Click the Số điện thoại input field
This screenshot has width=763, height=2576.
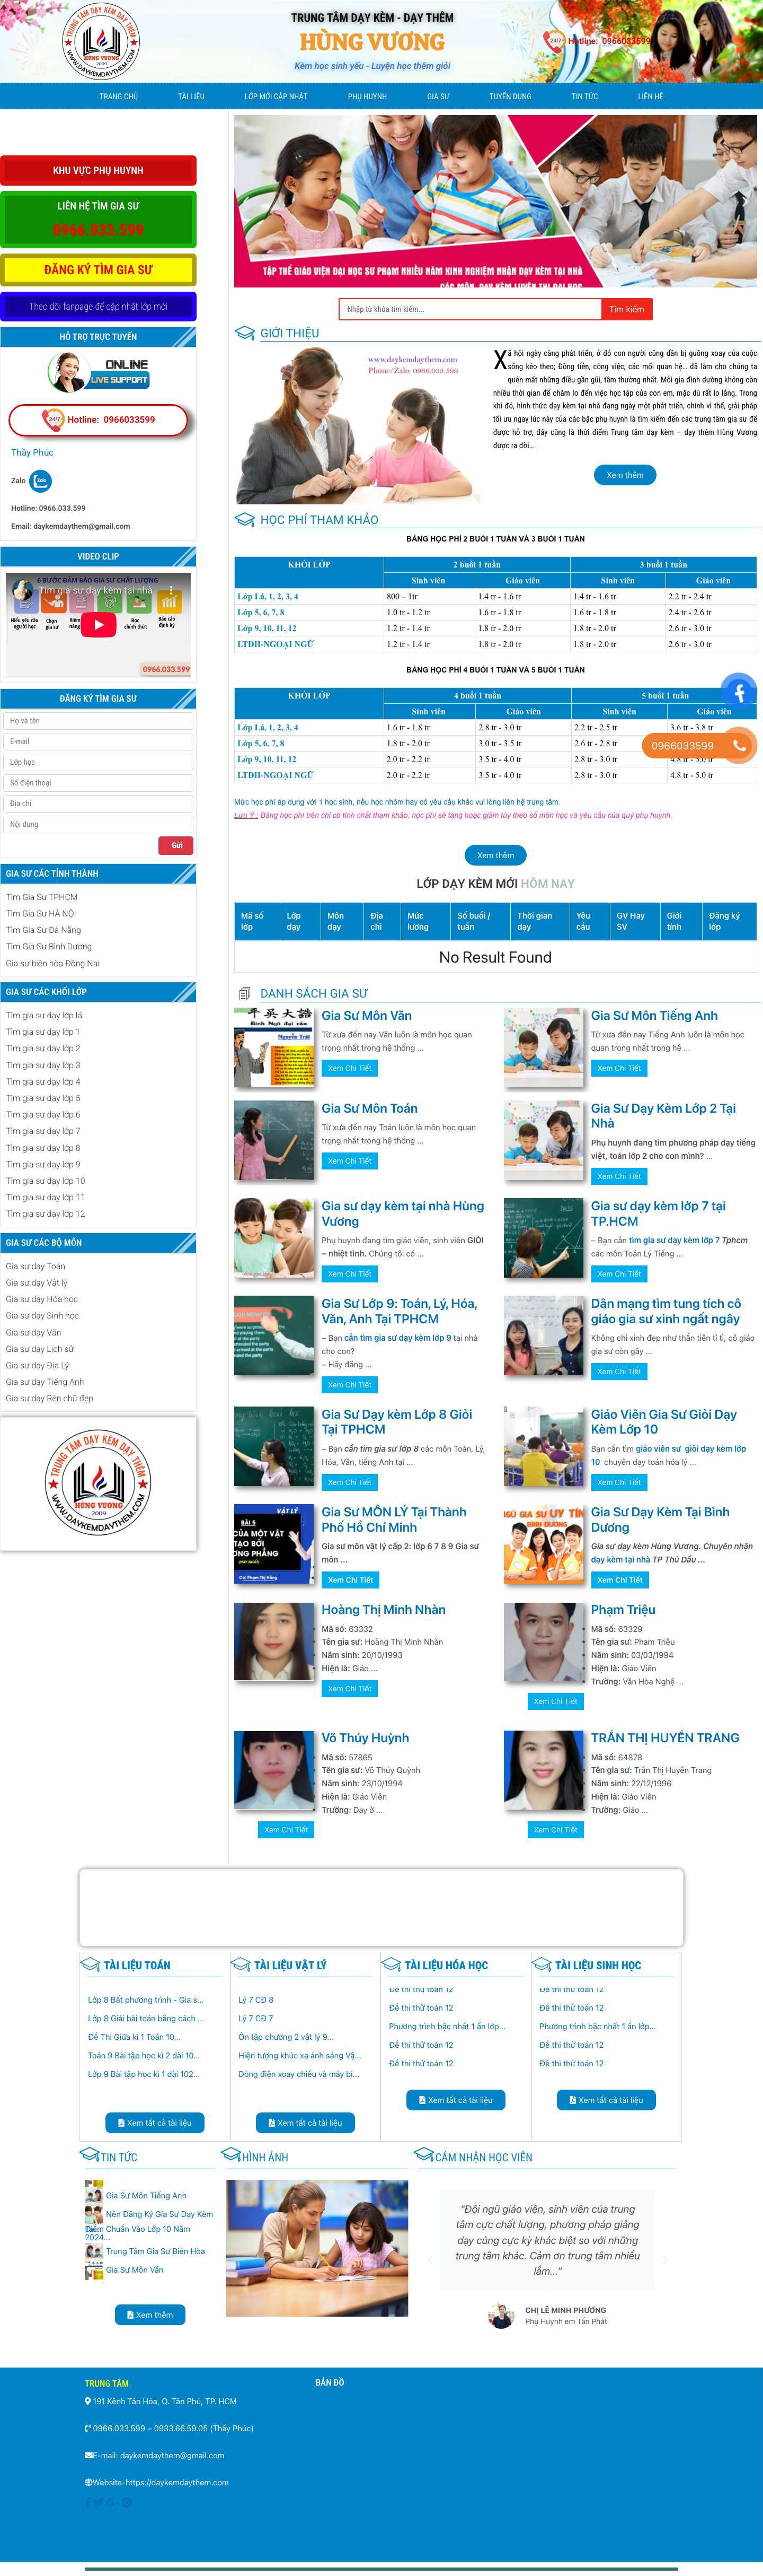click(x=98, y=783)
